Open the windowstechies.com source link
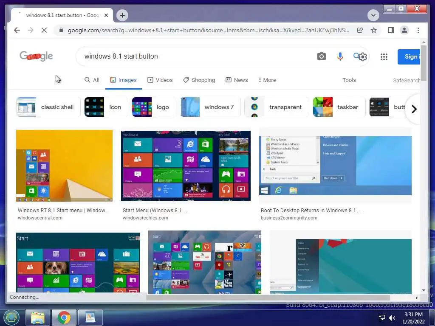The image size is (435, 326). [145, 218]
